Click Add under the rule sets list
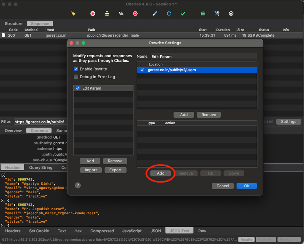 (90, 161)
